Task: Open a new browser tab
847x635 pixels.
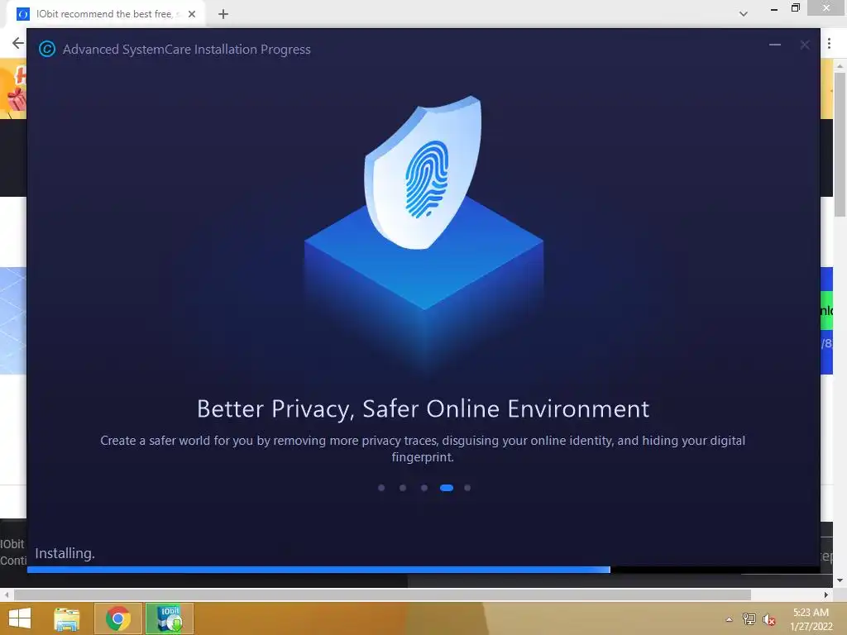Action: 223,14
